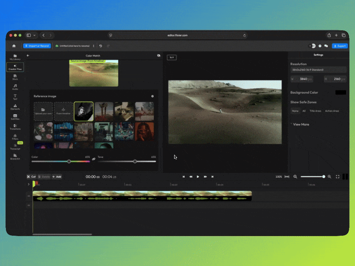
Task: Open the Elements sidebar panel
Action: tap(15, 106)
